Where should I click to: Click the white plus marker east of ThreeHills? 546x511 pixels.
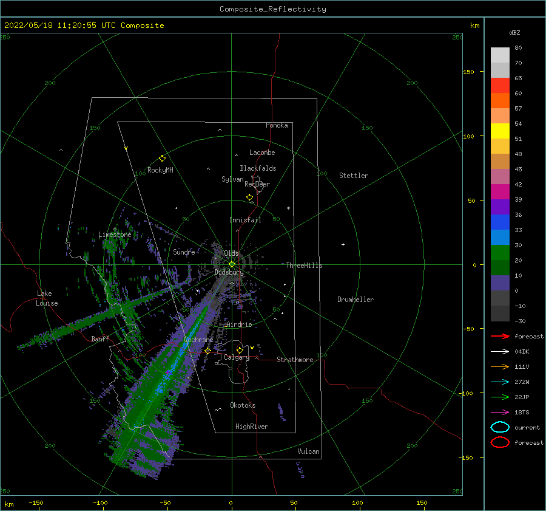pos(343,244)
